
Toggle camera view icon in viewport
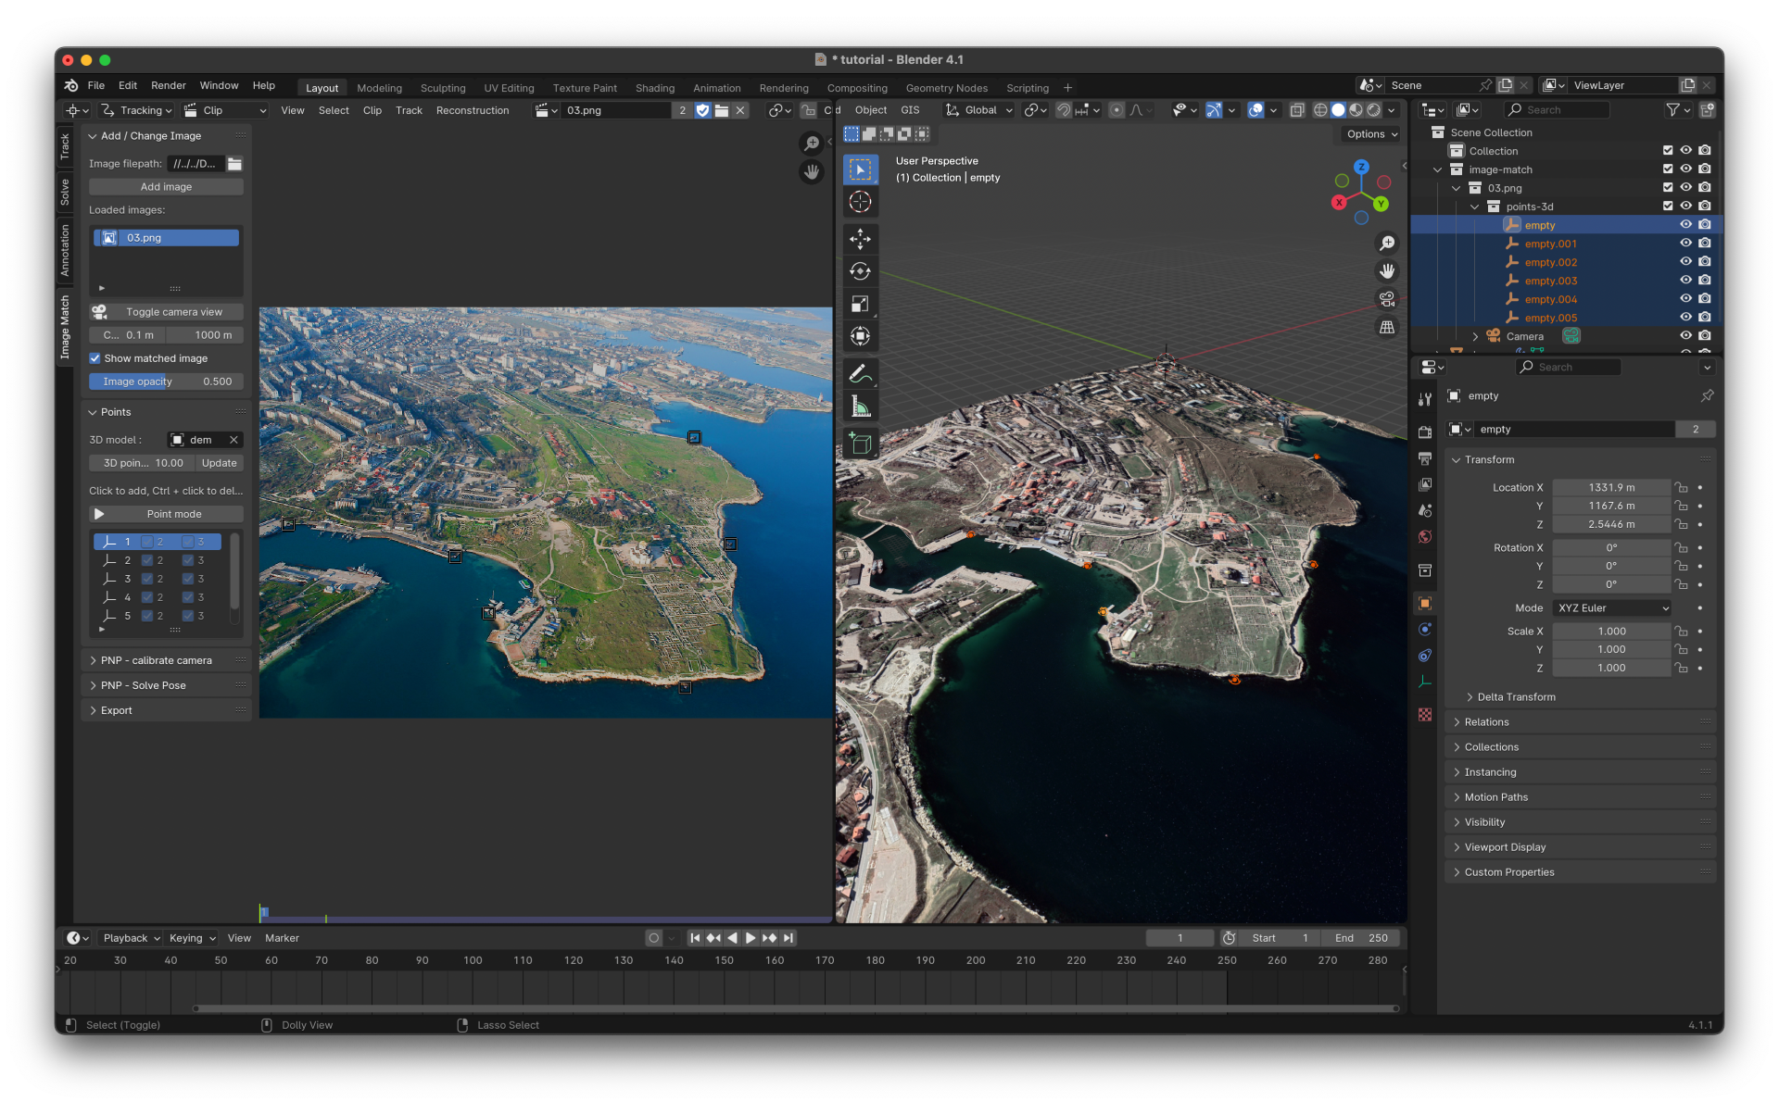[x=1387, y=299]
